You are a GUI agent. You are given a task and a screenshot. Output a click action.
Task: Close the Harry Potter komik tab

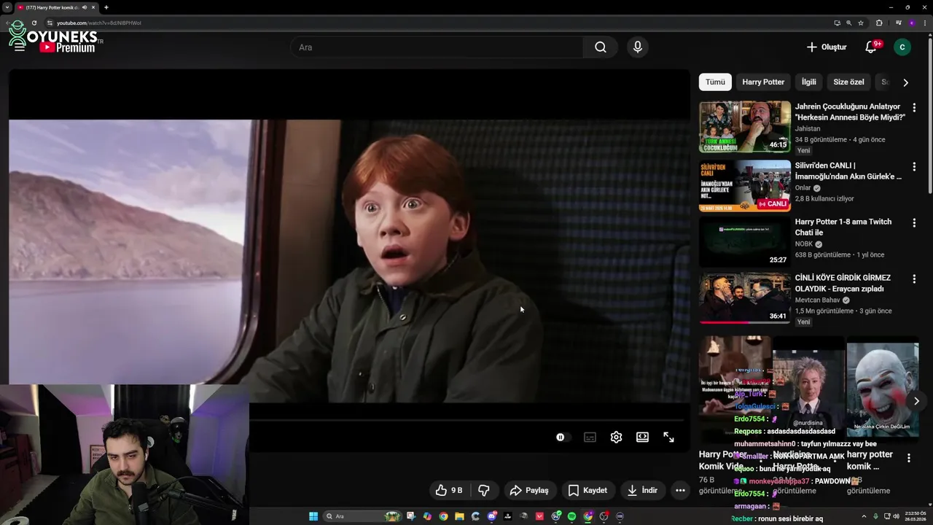(93, 7)
